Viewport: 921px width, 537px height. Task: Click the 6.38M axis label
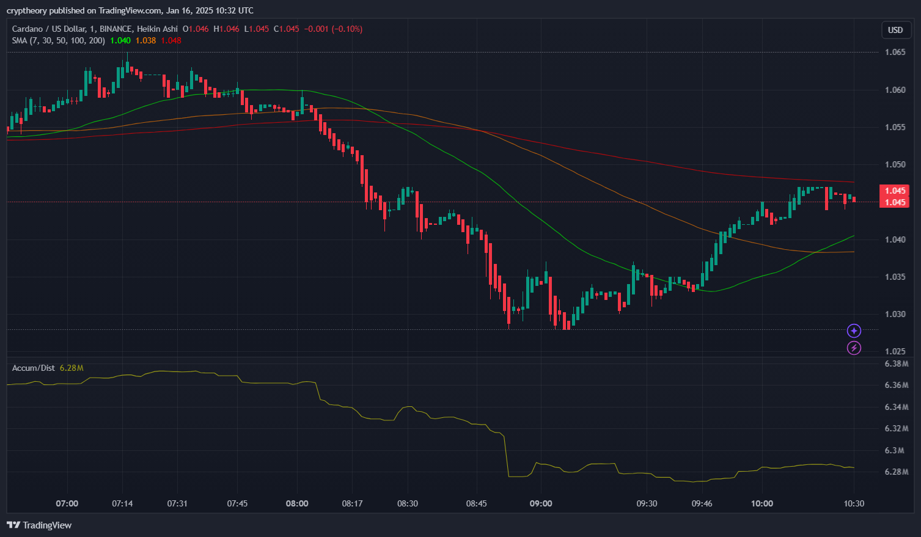coord(897,363)
